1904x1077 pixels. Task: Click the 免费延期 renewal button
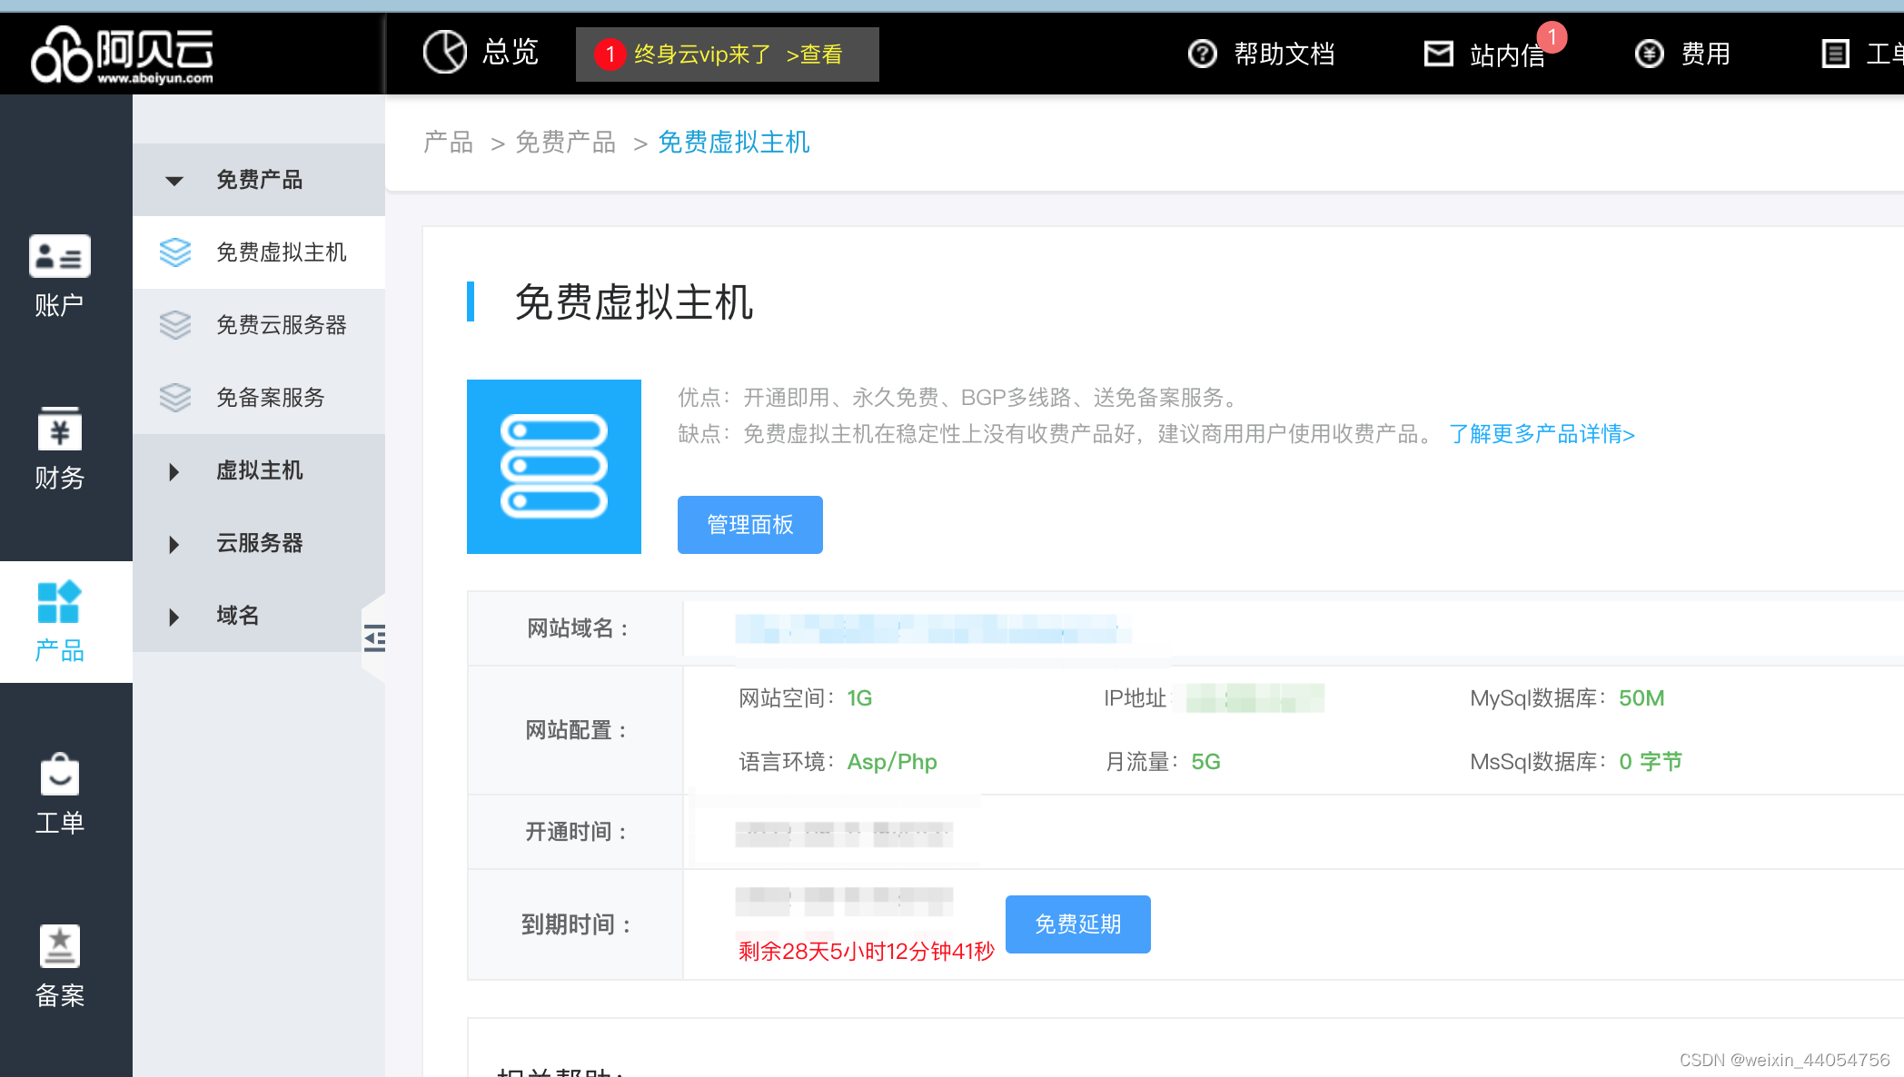1077,924
